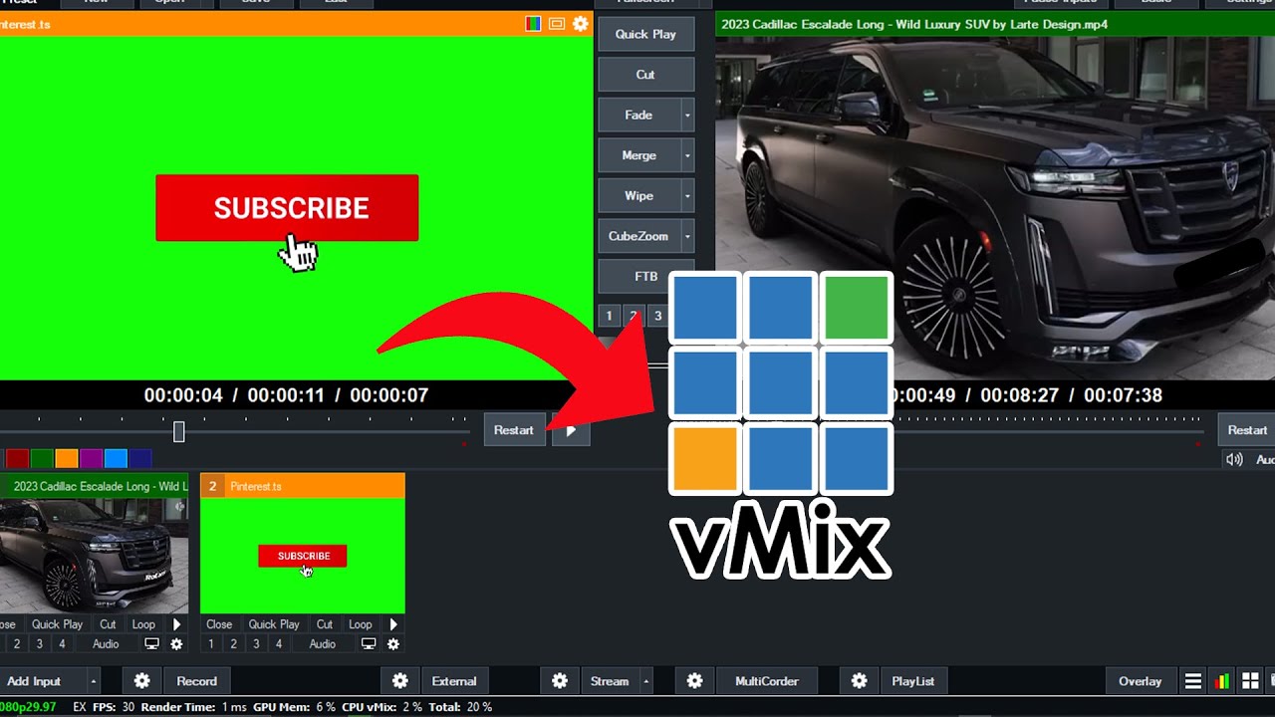Viewport: 1275px width, 717px height.
Task: Toggle overlay 2 on Pinterest.ts input
Action: pos(233,644)
